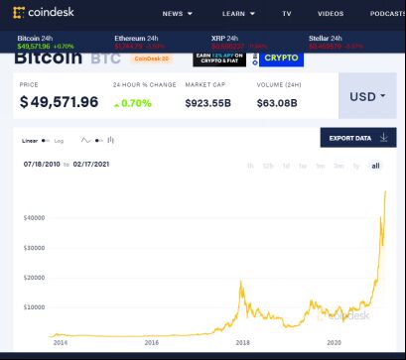The image size is (406, 360).
Task: Select the line chart icon
Action: pos(85,141)
